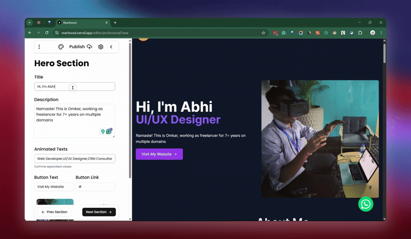Open a new browser tab
The image size is (411, 239).
point(115,23)
